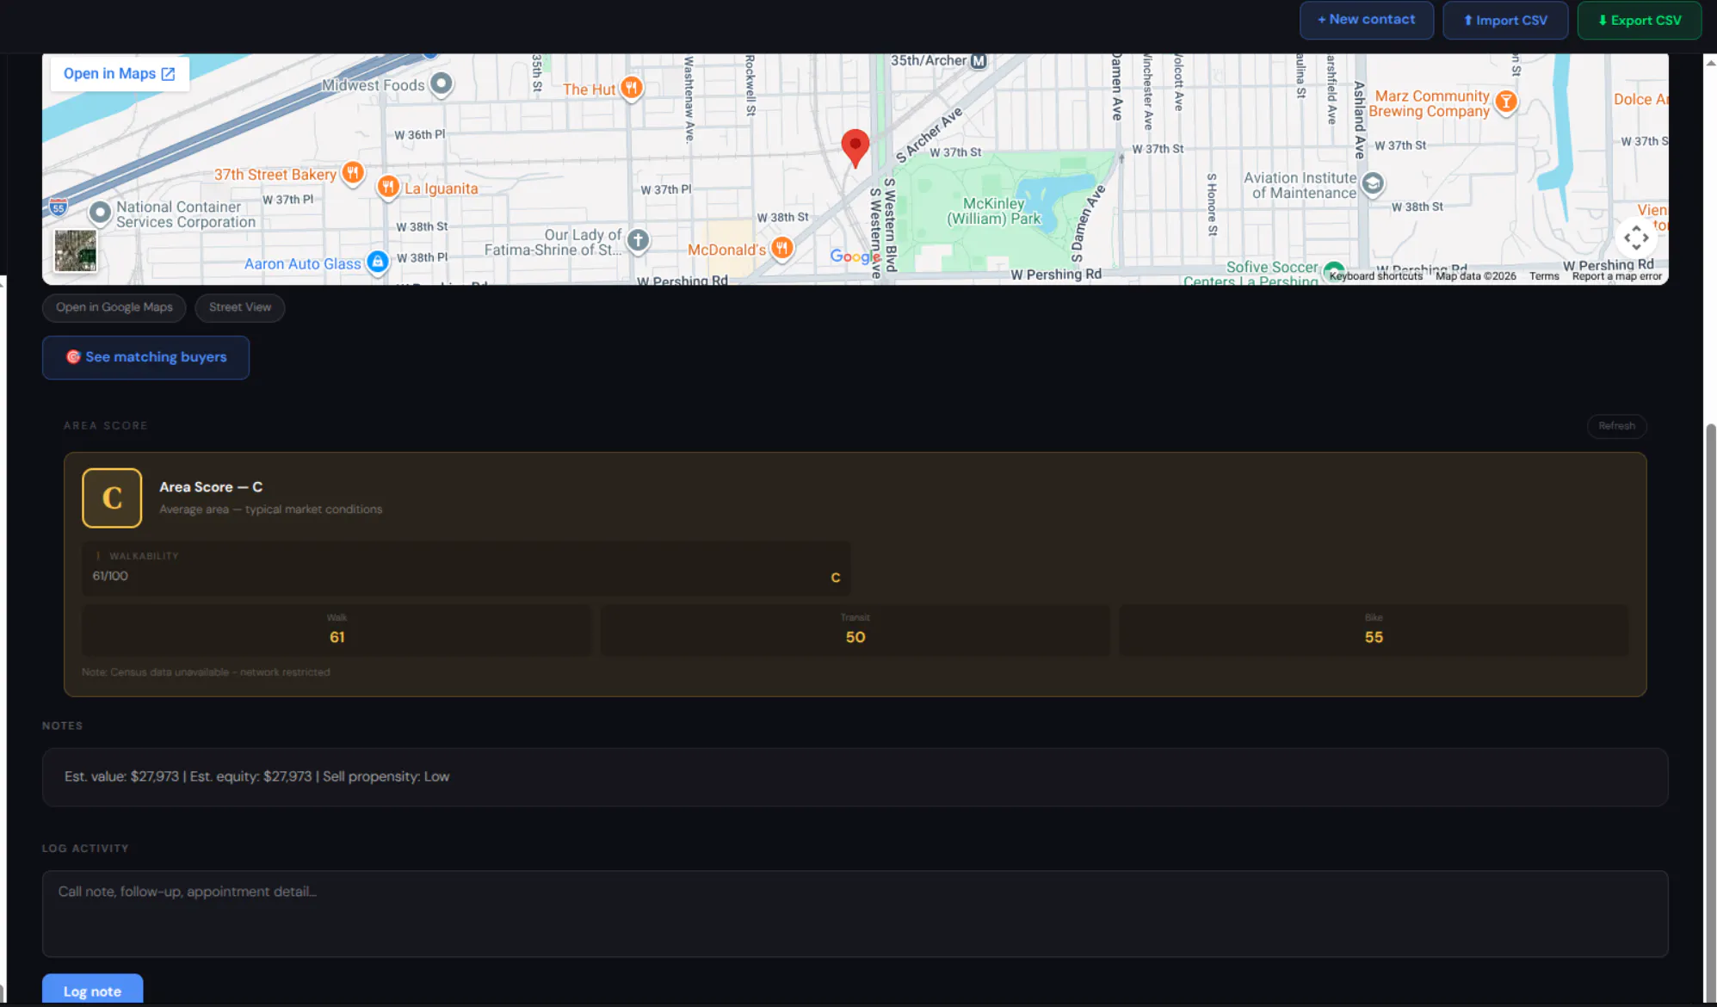This screenshot has width=1717, height=1007.
Task: Open Street View
Action: click(x=240, y=307)
